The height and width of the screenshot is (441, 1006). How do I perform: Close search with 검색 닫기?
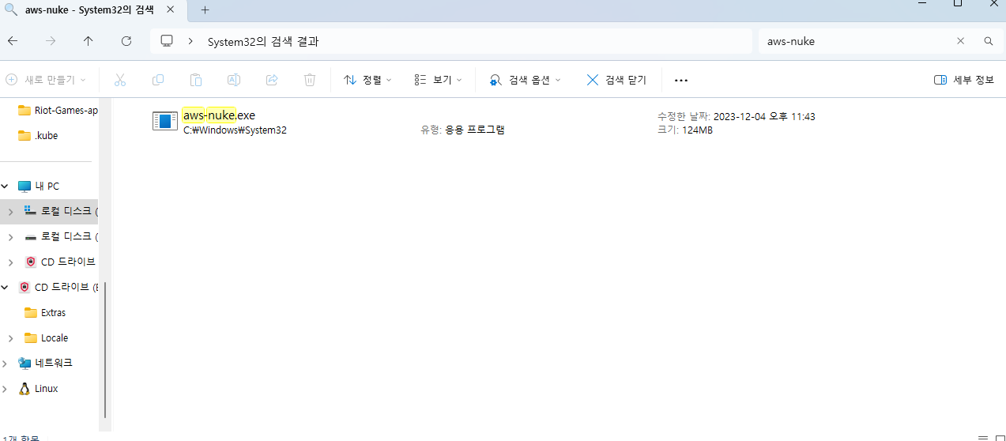pyautogui.click(x=616, y=80)
